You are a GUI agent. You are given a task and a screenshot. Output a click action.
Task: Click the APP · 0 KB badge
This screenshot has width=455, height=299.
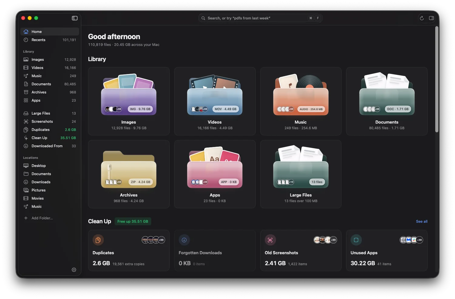point(229,182)
